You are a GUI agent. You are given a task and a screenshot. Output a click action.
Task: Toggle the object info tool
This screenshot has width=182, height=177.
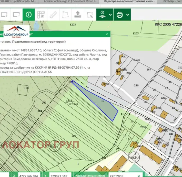[28, 15]
